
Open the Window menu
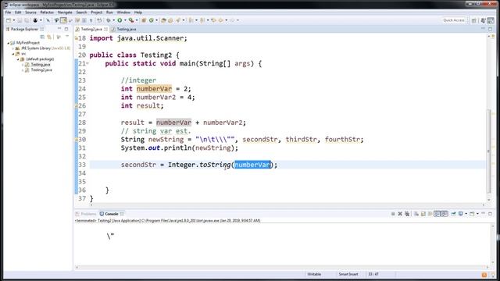pyautogui.click(x=123, y=12)
